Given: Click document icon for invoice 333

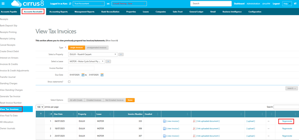Looking at the screenshot, I should pyautogui.click(x=164, y=121).
